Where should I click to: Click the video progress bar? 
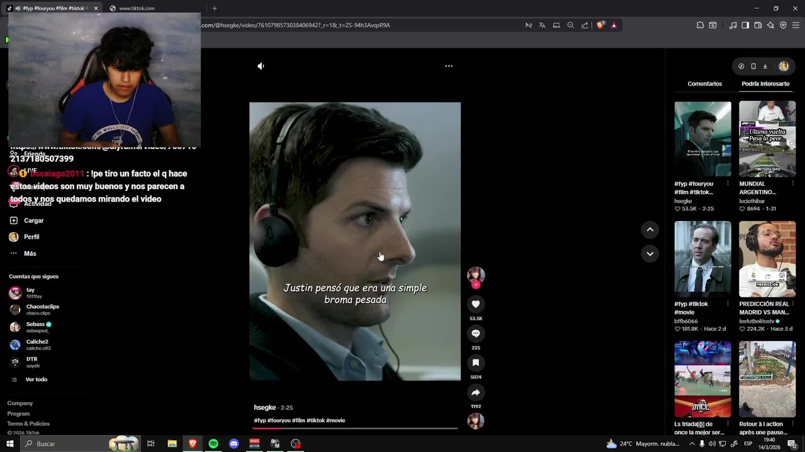point(355,429)
